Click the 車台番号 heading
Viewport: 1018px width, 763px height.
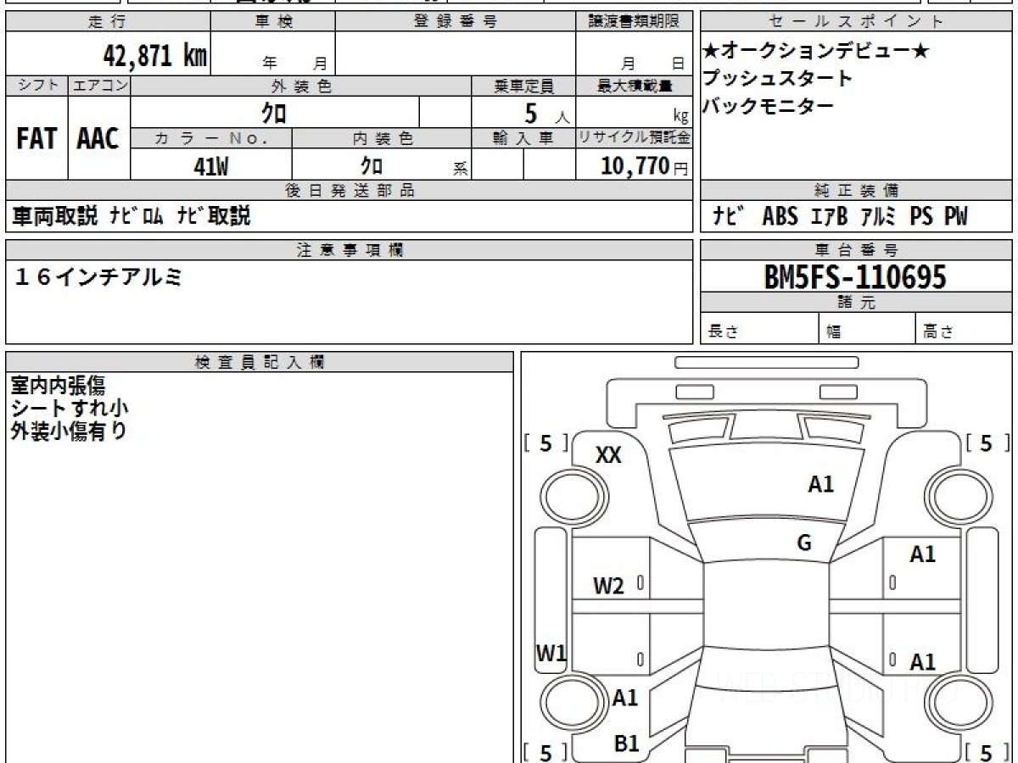point(856,250)
